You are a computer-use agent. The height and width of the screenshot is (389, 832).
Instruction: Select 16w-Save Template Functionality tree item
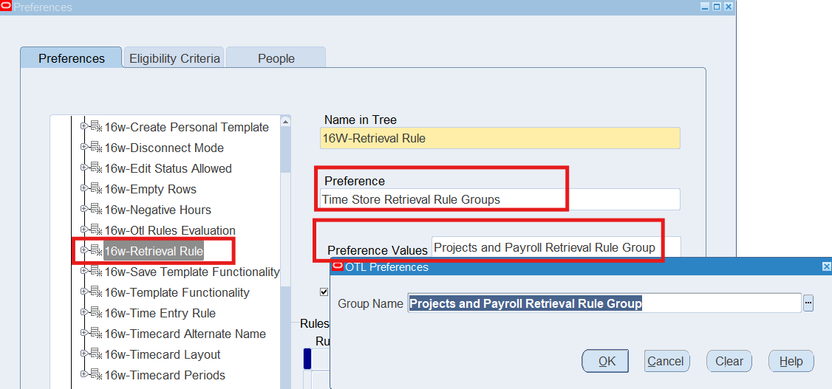pos(192,272)
